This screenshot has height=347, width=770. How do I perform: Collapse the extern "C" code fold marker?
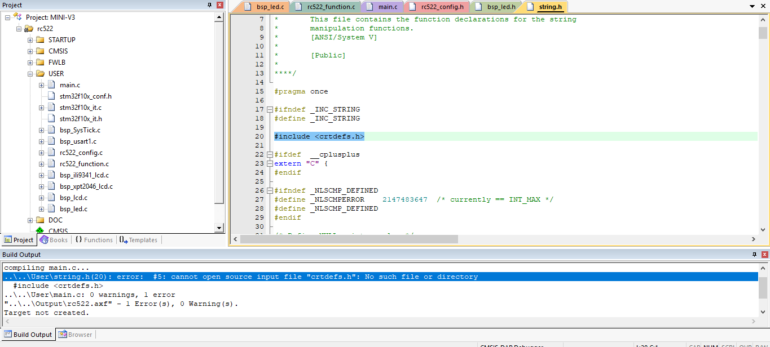(270, 163)
